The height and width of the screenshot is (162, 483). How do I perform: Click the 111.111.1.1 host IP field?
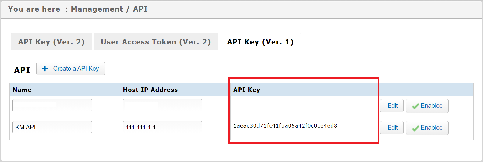point(162,127)
